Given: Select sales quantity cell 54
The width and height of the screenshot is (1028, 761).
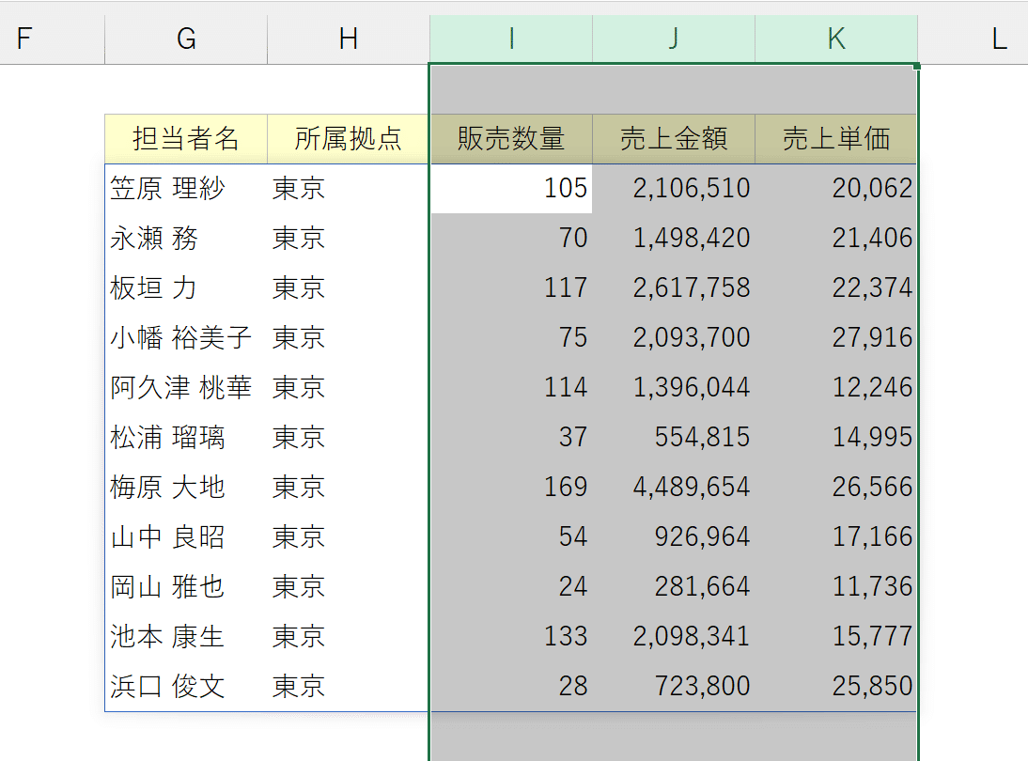Looking at the screenshot, I should click(x=511, y=536).
